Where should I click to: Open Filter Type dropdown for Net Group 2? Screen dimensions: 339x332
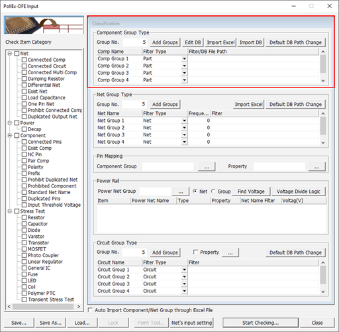(184, 128)
